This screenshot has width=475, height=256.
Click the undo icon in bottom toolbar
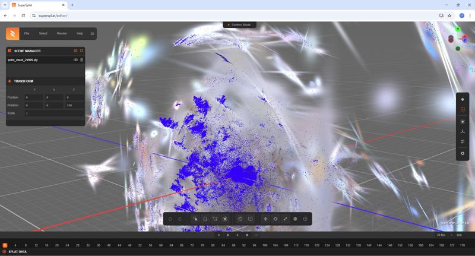coord(170,219)
